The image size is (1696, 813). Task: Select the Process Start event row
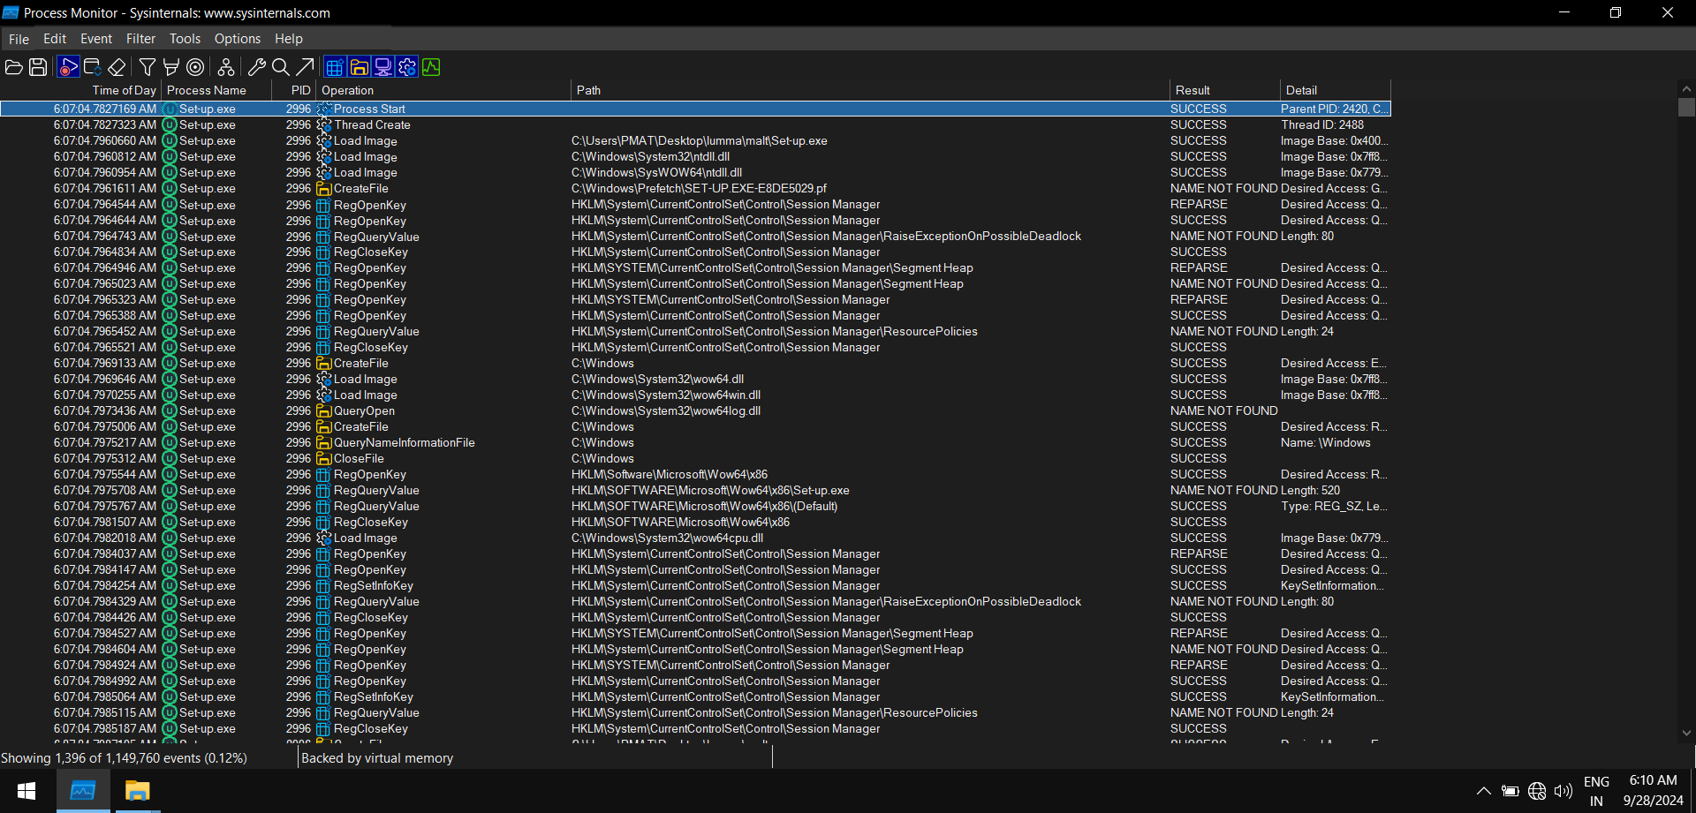click(695, 109)
